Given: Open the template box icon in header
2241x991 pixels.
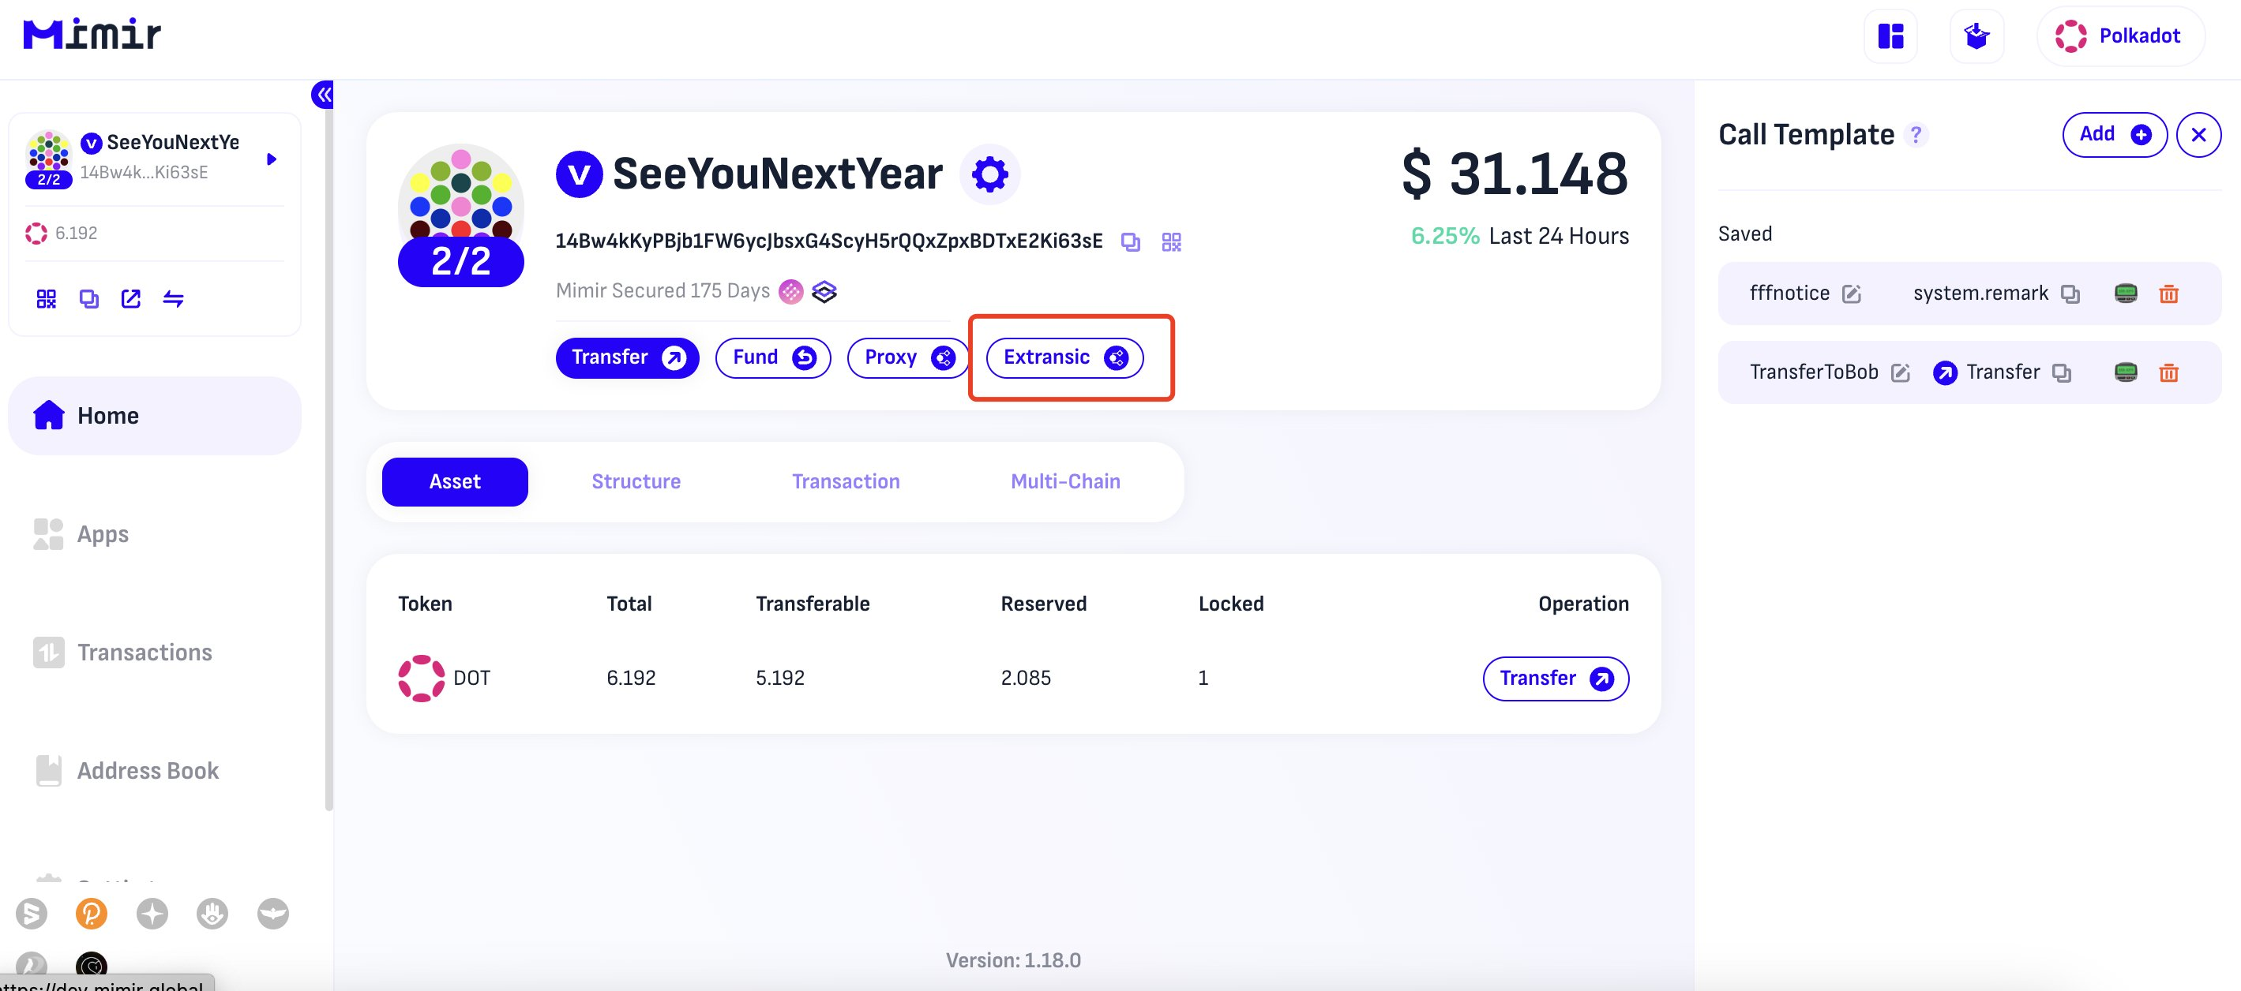Looking at the screenshot, I should pos(1976,36).
